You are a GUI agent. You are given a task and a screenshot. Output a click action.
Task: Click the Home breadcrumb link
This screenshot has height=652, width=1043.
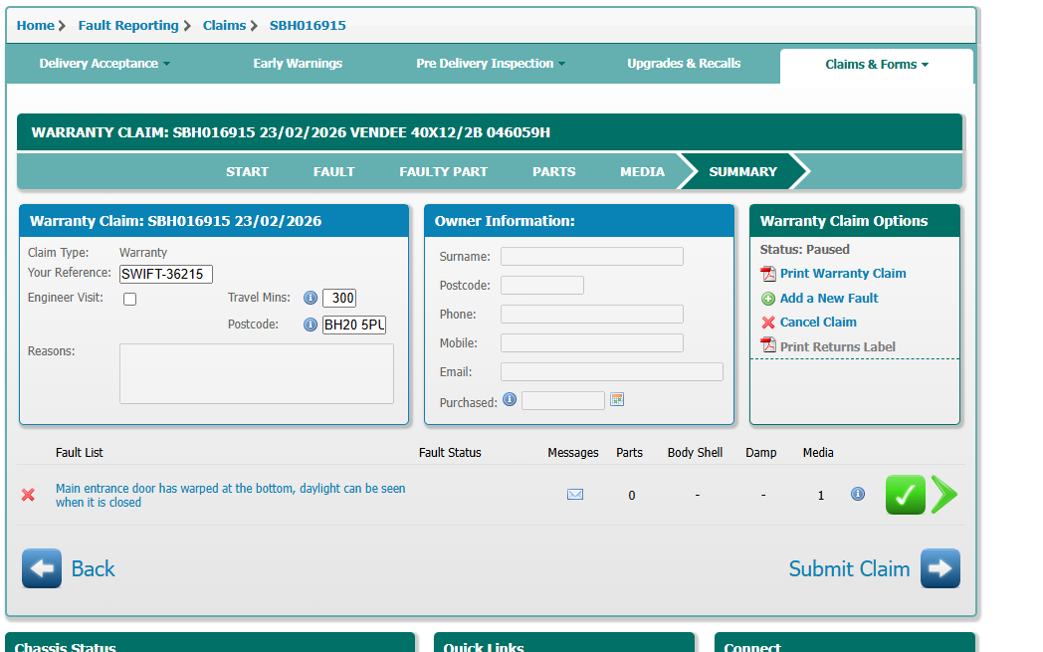tap(35, 25)
